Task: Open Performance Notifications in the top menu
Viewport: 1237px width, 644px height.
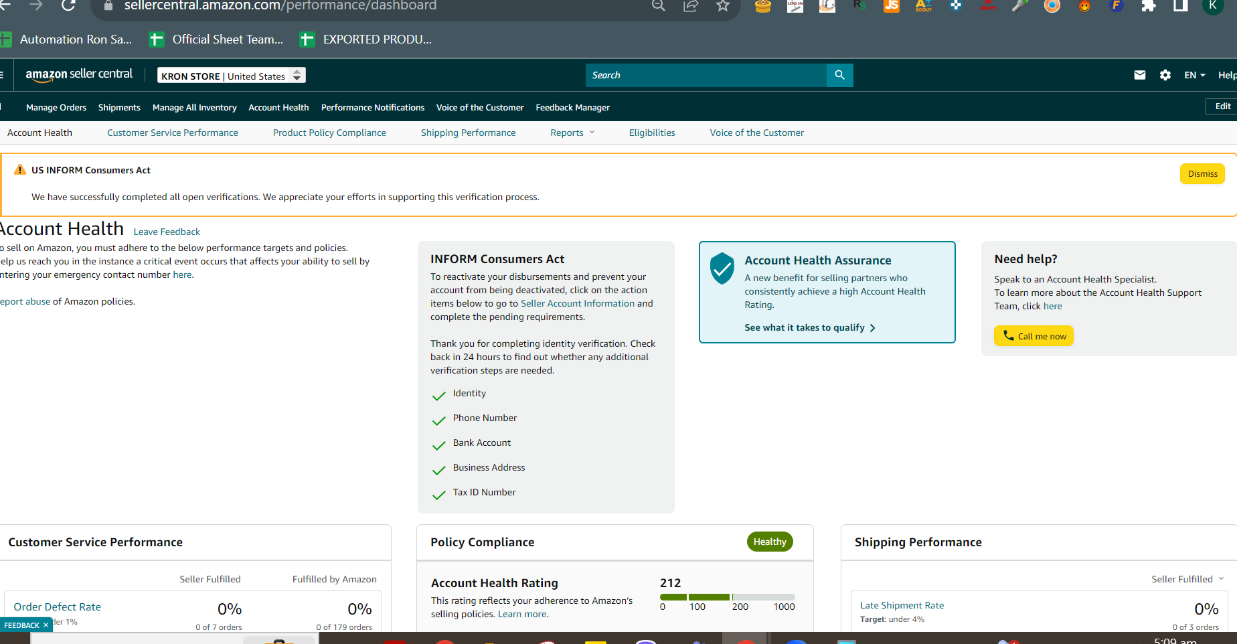Action: click(x=373, y=107)
